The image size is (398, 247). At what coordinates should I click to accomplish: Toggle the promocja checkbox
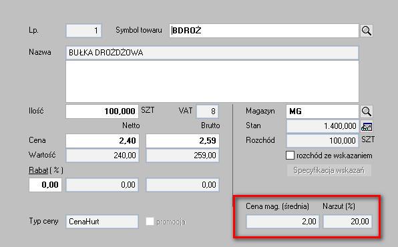point(150,222)
